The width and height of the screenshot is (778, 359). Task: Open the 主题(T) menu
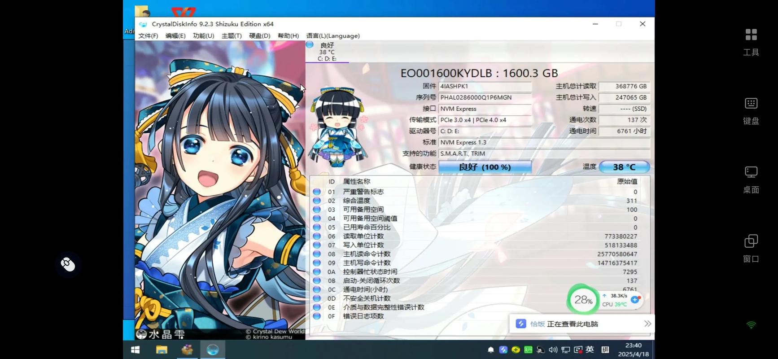coord(232,36)
